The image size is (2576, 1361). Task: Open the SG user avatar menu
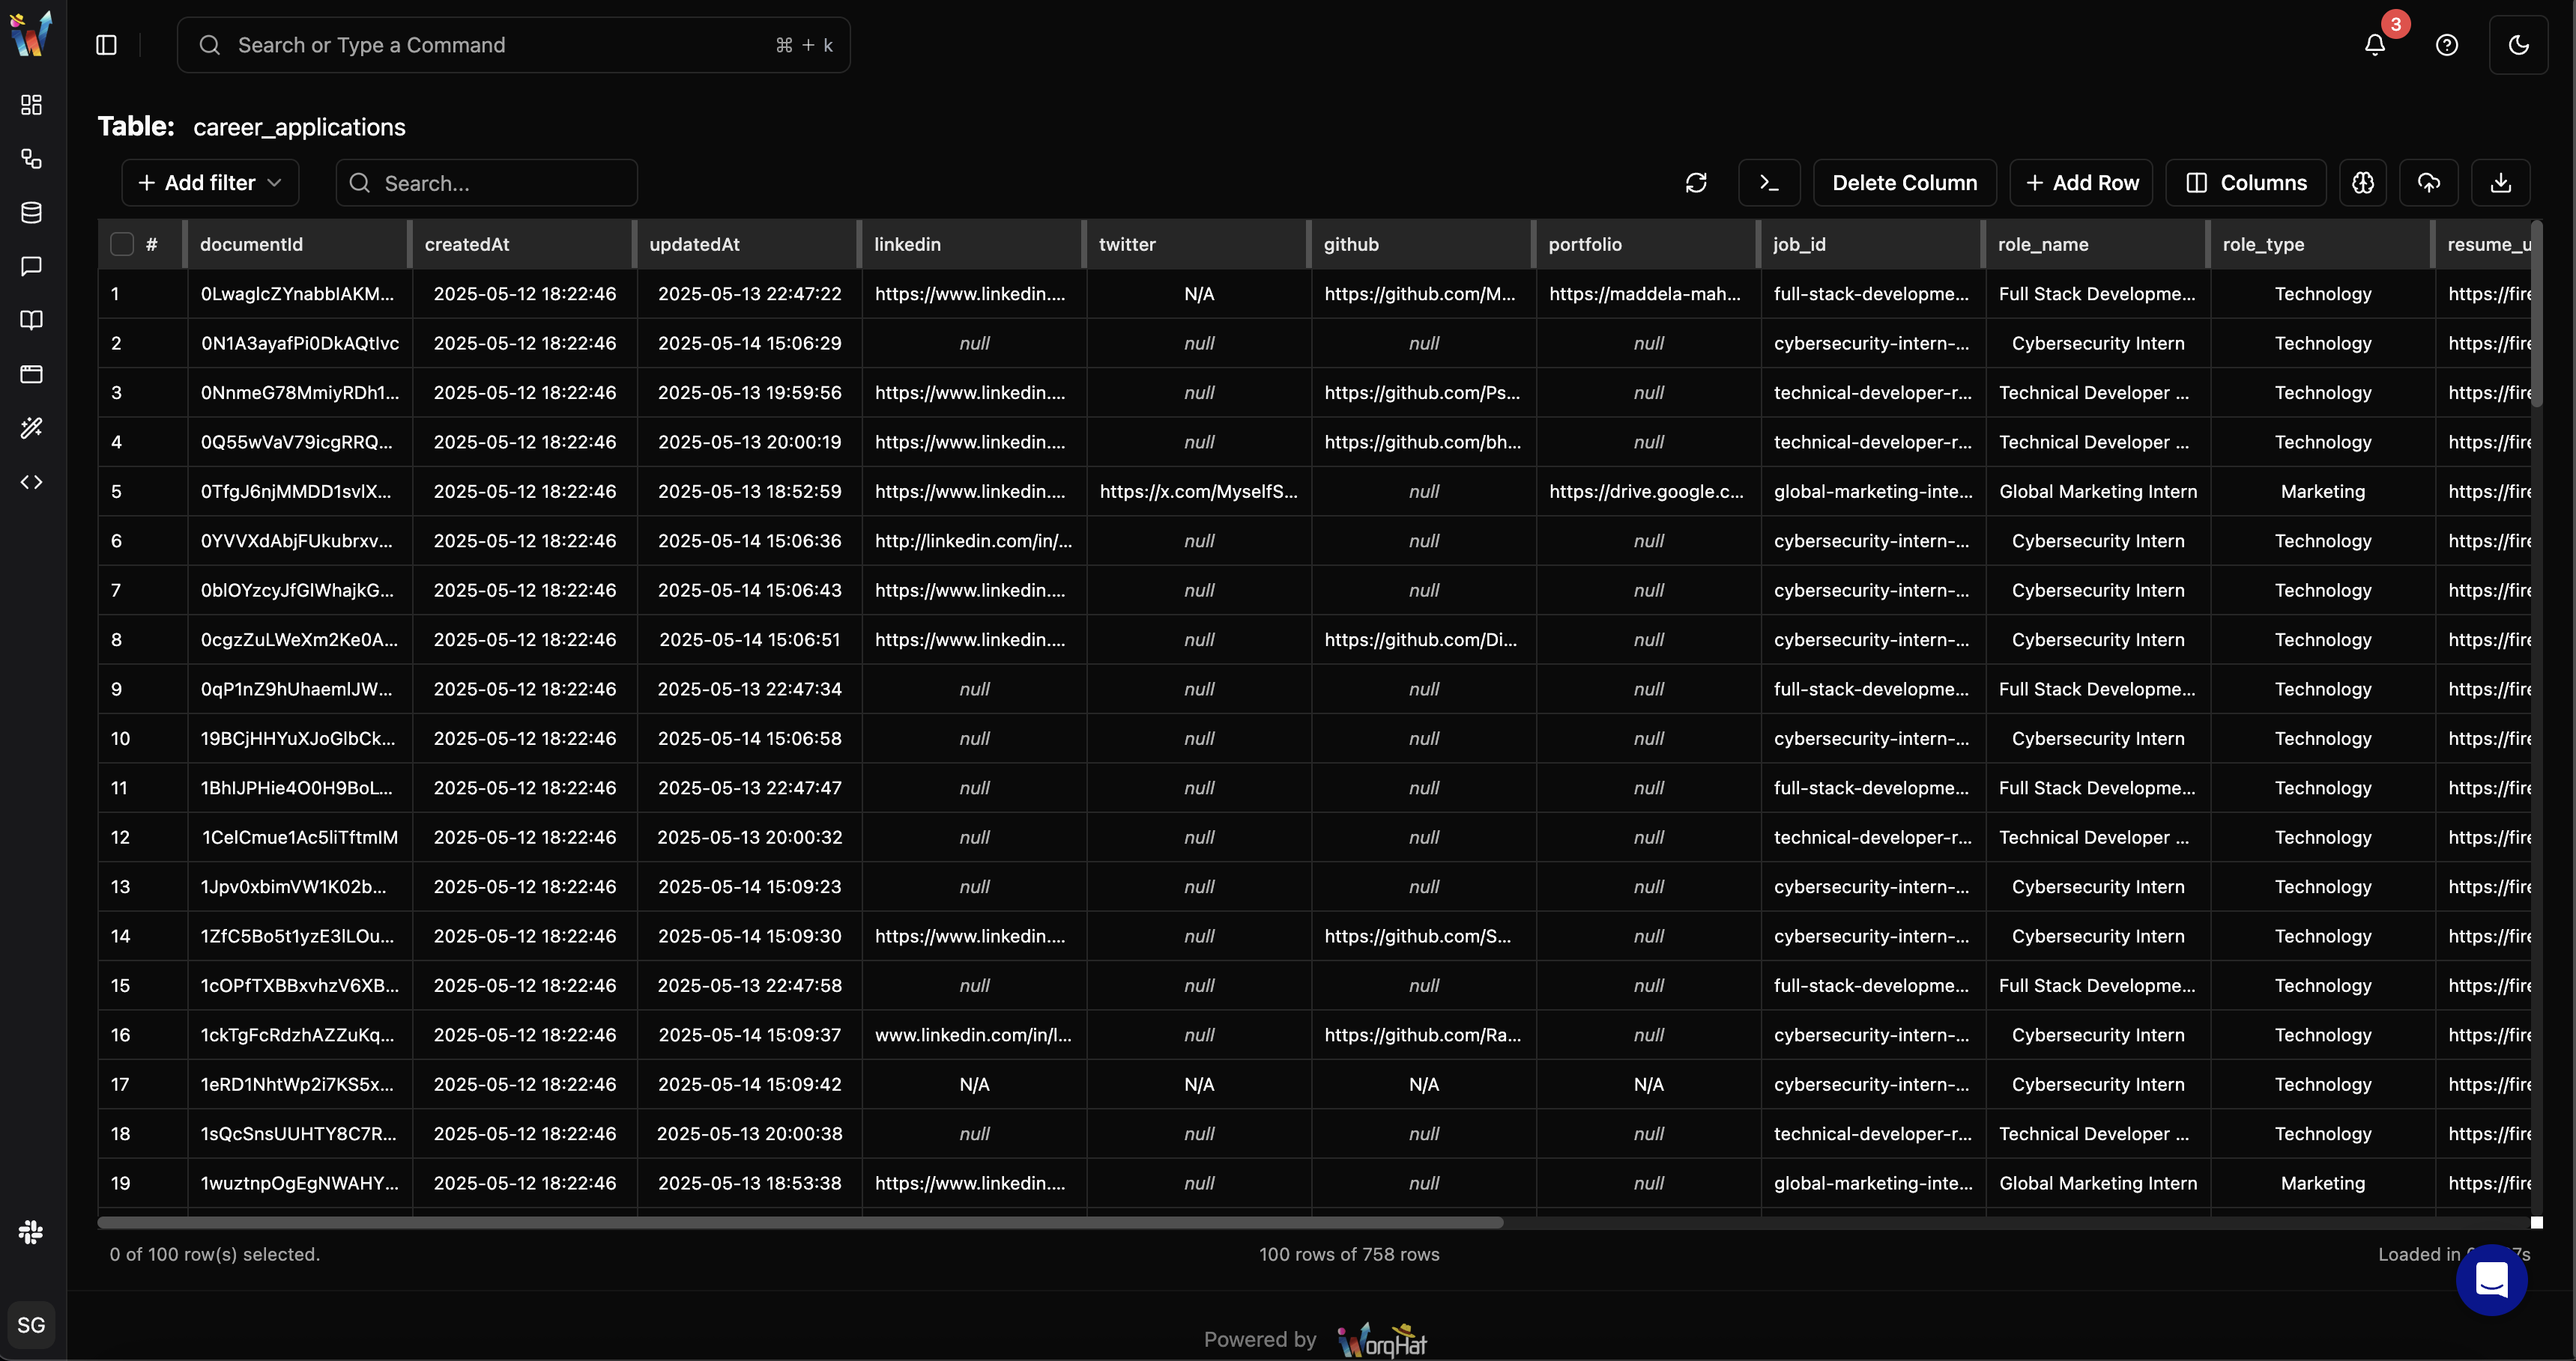(x=31, y=1325)
